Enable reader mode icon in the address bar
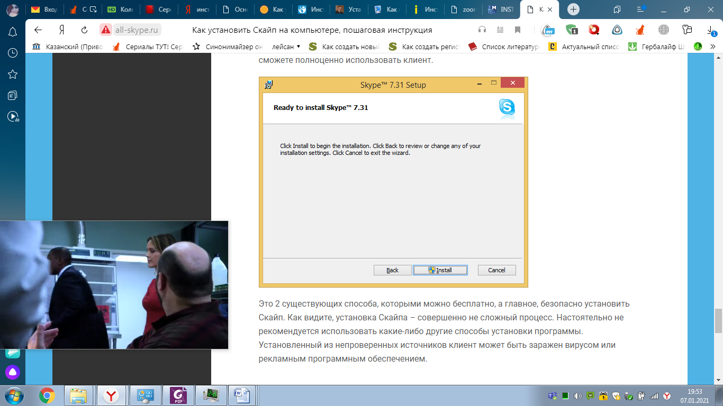 pos(500,30)
